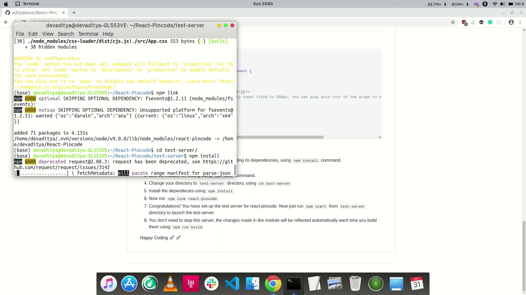Open the terminal File menu
526x295 pixels.
[20, 34]
